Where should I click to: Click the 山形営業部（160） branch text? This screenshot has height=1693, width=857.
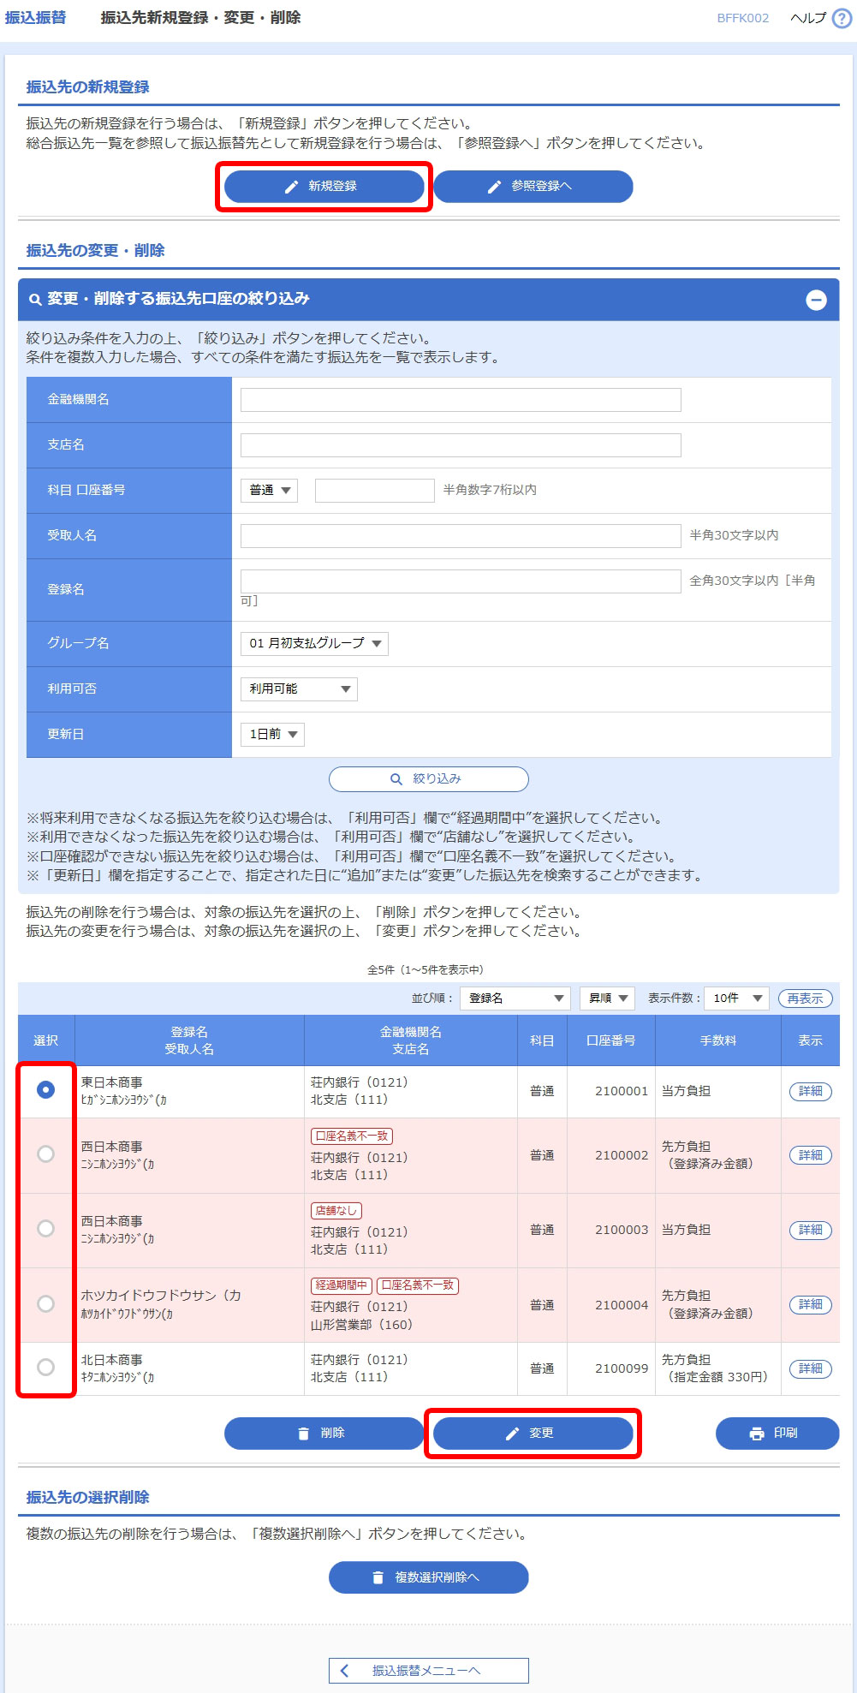(362, 1324)
